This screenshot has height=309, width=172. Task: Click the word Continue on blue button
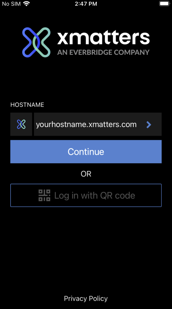point(86,152)
